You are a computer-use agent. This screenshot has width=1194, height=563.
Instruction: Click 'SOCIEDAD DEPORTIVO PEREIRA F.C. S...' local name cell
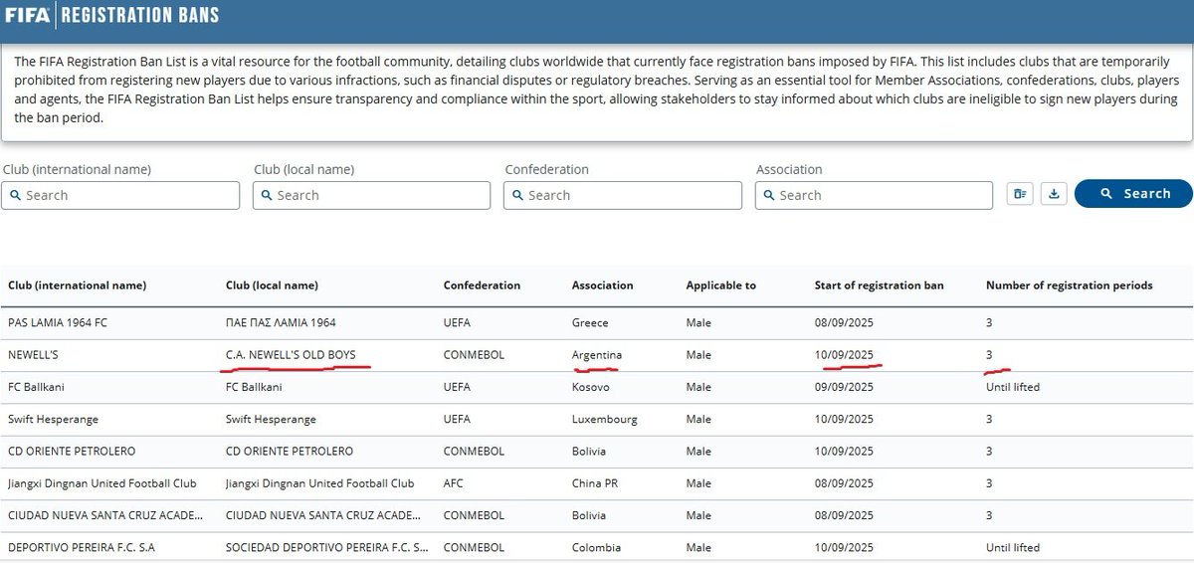tap(327, 548)
